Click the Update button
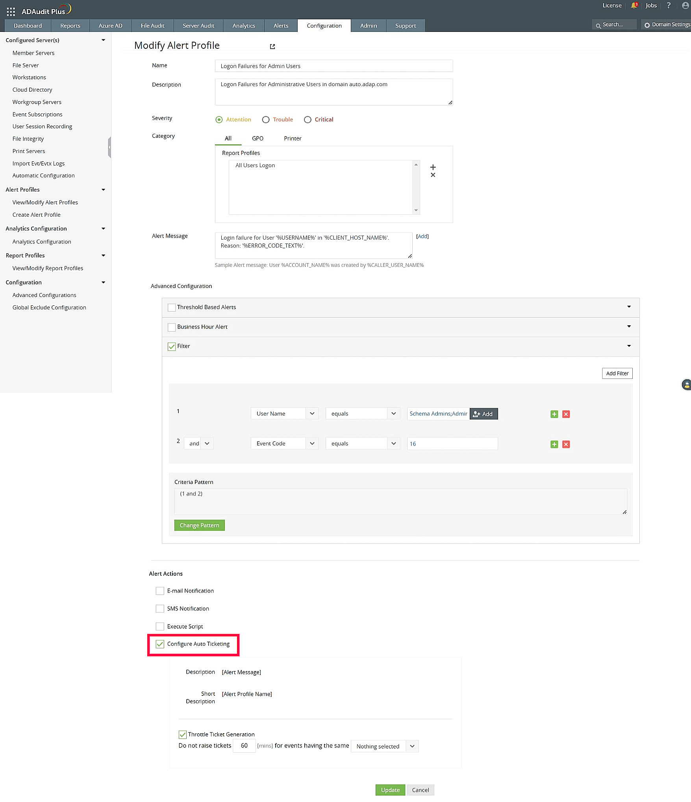Screen dimensions: 691x802 [x=390, y=790]
